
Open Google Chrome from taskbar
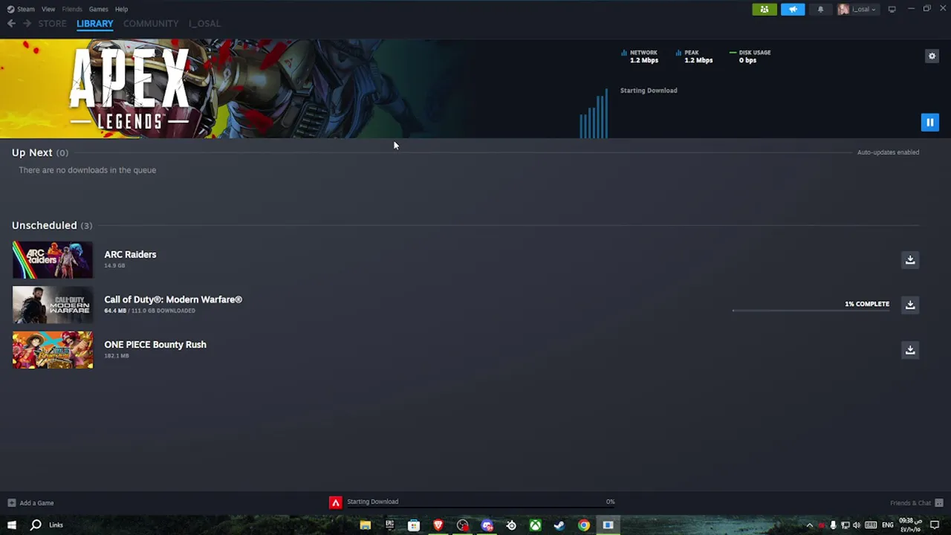click(584, 525)
